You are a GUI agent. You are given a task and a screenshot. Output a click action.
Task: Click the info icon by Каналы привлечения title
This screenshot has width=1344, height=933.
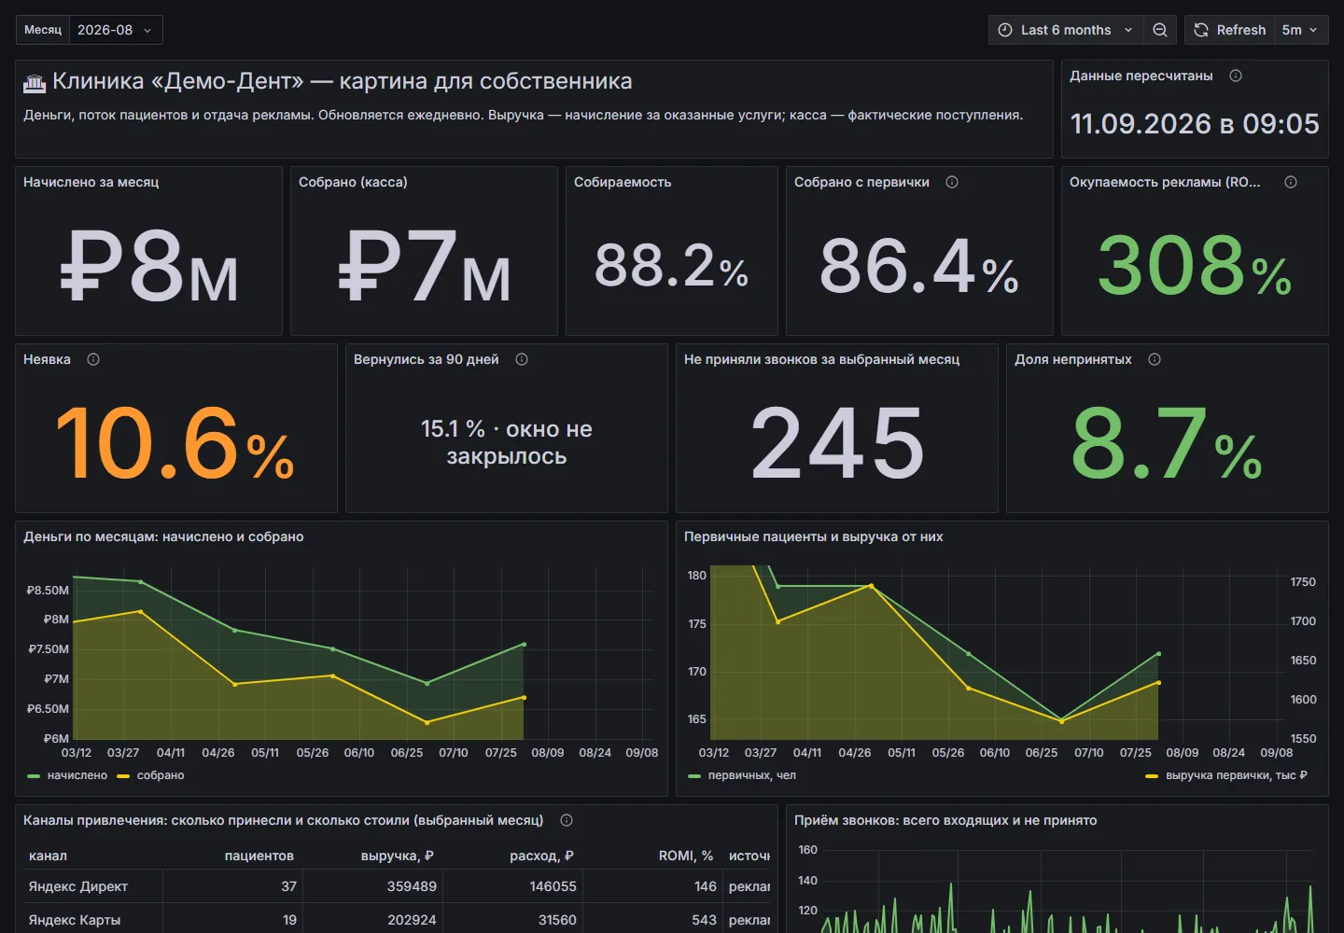567,820
